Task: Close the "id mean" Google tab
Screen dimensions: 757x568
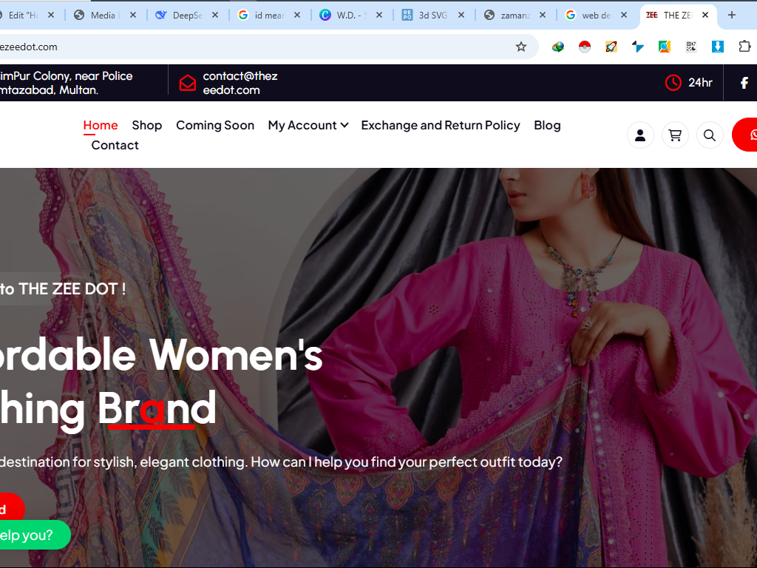Action: tap(297, 15)
